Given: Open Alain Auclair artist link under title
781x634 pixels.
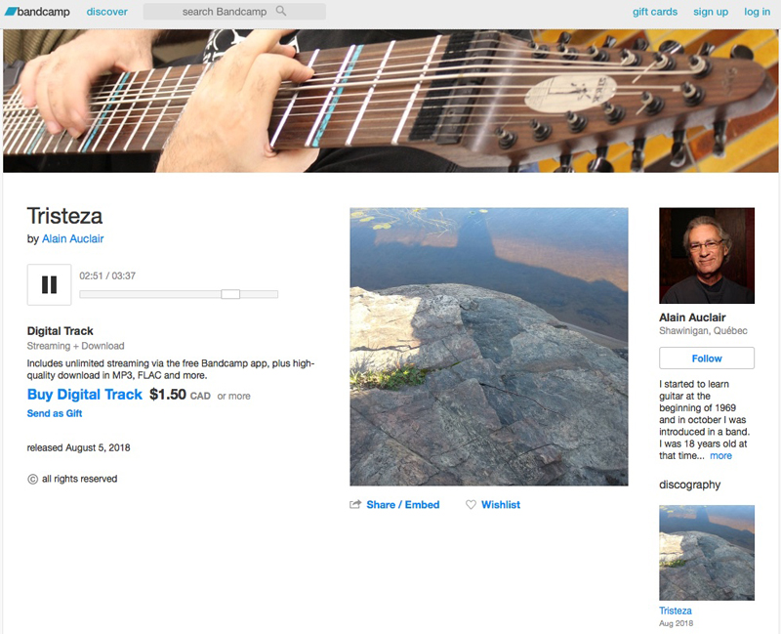Looking at the screenshot, I should click(x=72, y=238).
